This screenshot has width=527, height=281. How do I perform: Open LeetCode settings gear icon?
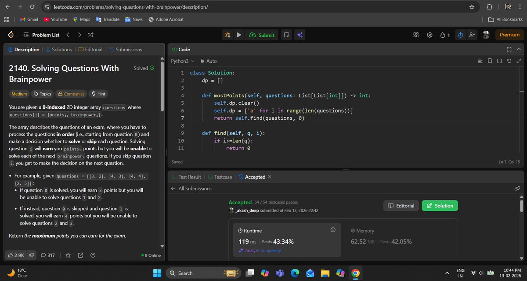click(430, 35)
